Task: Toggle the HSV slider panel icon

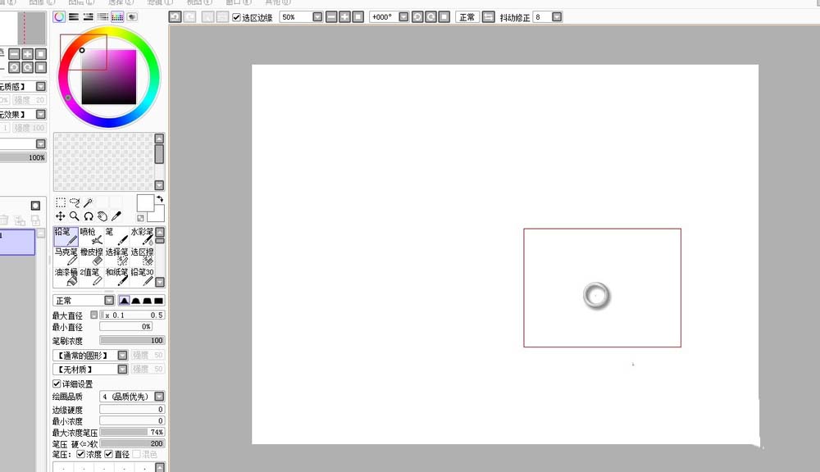Action: pos(89,16)
